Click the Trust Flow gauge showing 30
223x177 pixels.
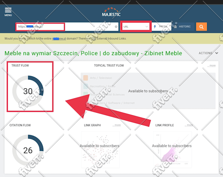click(28, 91)
